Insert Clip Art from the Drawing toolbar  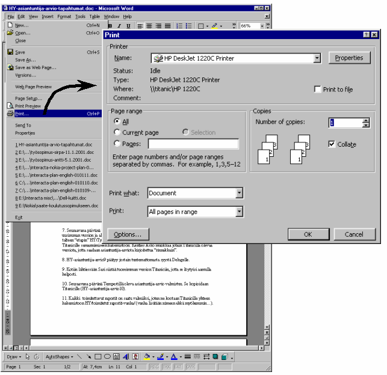[x=135, y=356]
